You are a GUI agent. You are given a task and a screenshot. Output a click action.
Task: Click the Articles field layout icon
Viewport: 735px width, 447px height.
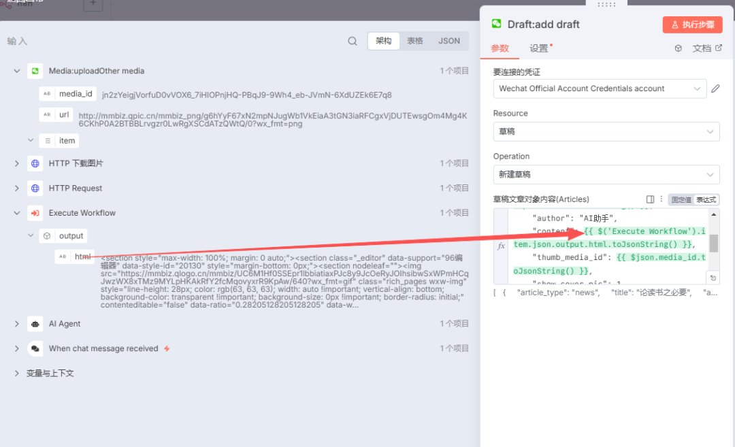[650, 199]
